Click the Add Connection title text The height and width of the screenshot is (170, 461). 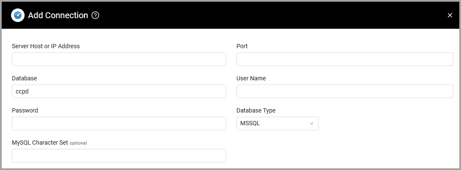[58, 15]
